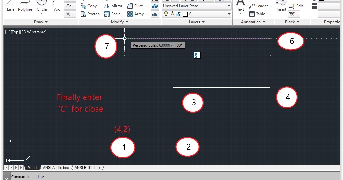The width and height of the screenshot is (343, 180).
Task: Activate the Mirror modify tool
Action: pos(113,6)
